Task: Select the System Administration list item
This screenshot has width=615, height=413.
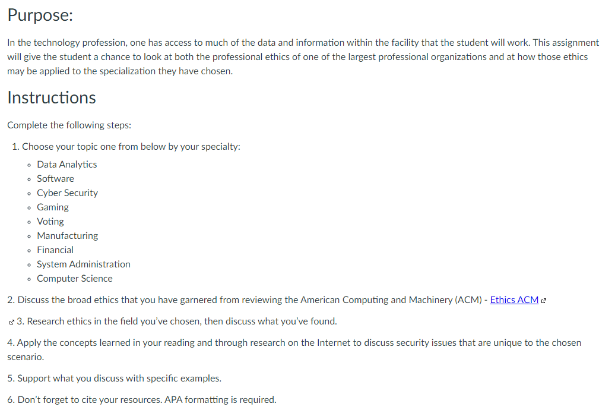Action: tap(84, 264)
